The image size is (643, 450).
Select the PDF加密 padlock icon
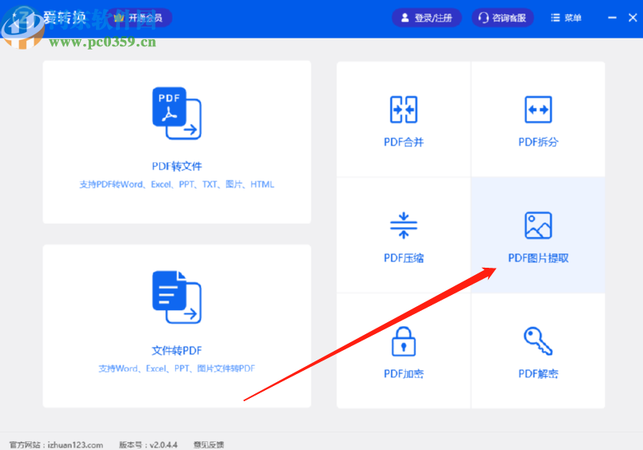tap(403, 341)
